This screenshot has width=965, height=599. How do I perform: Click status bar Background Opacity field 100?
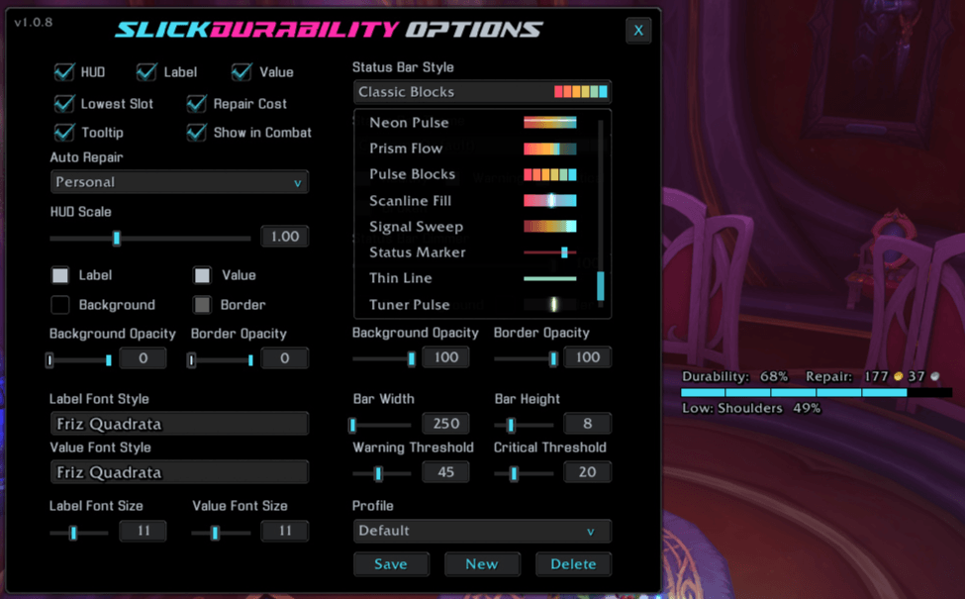(446, 357)
